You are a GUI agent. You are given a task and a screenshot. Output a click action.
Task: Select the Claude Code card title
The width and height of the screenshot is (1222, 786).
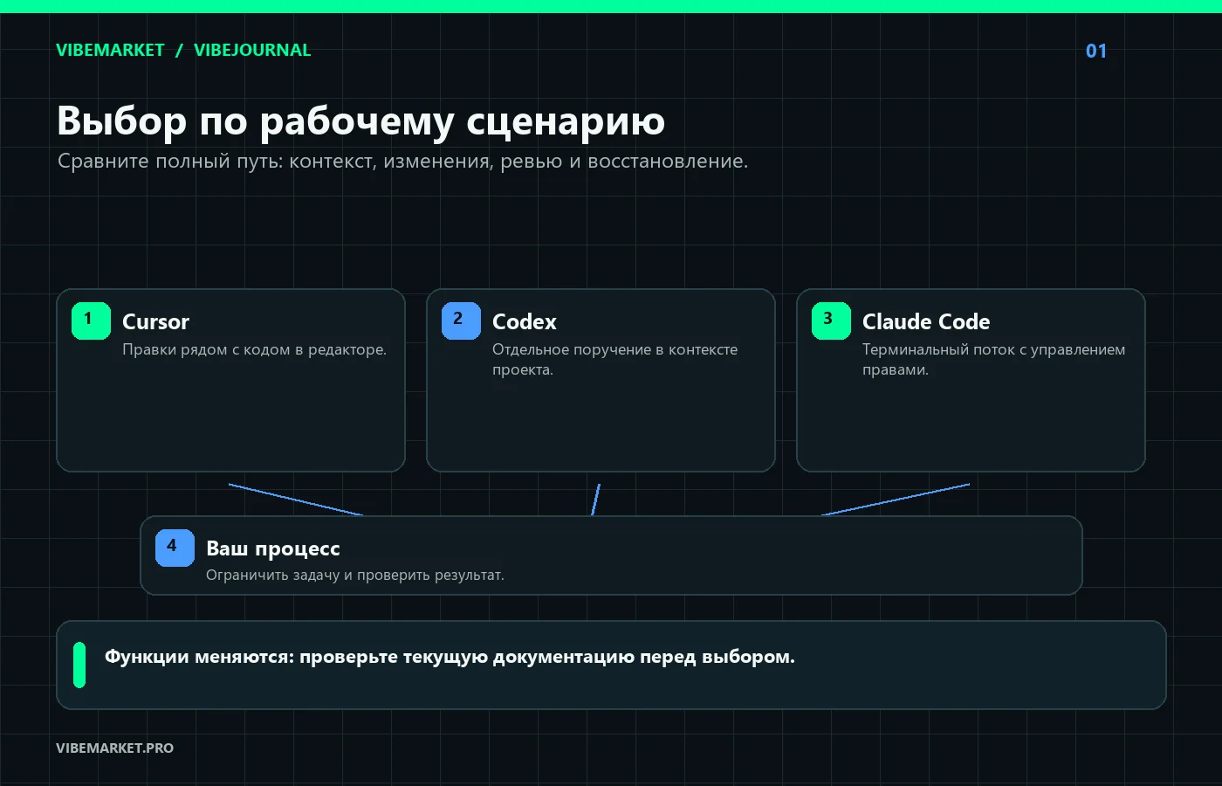click(926, 321)
